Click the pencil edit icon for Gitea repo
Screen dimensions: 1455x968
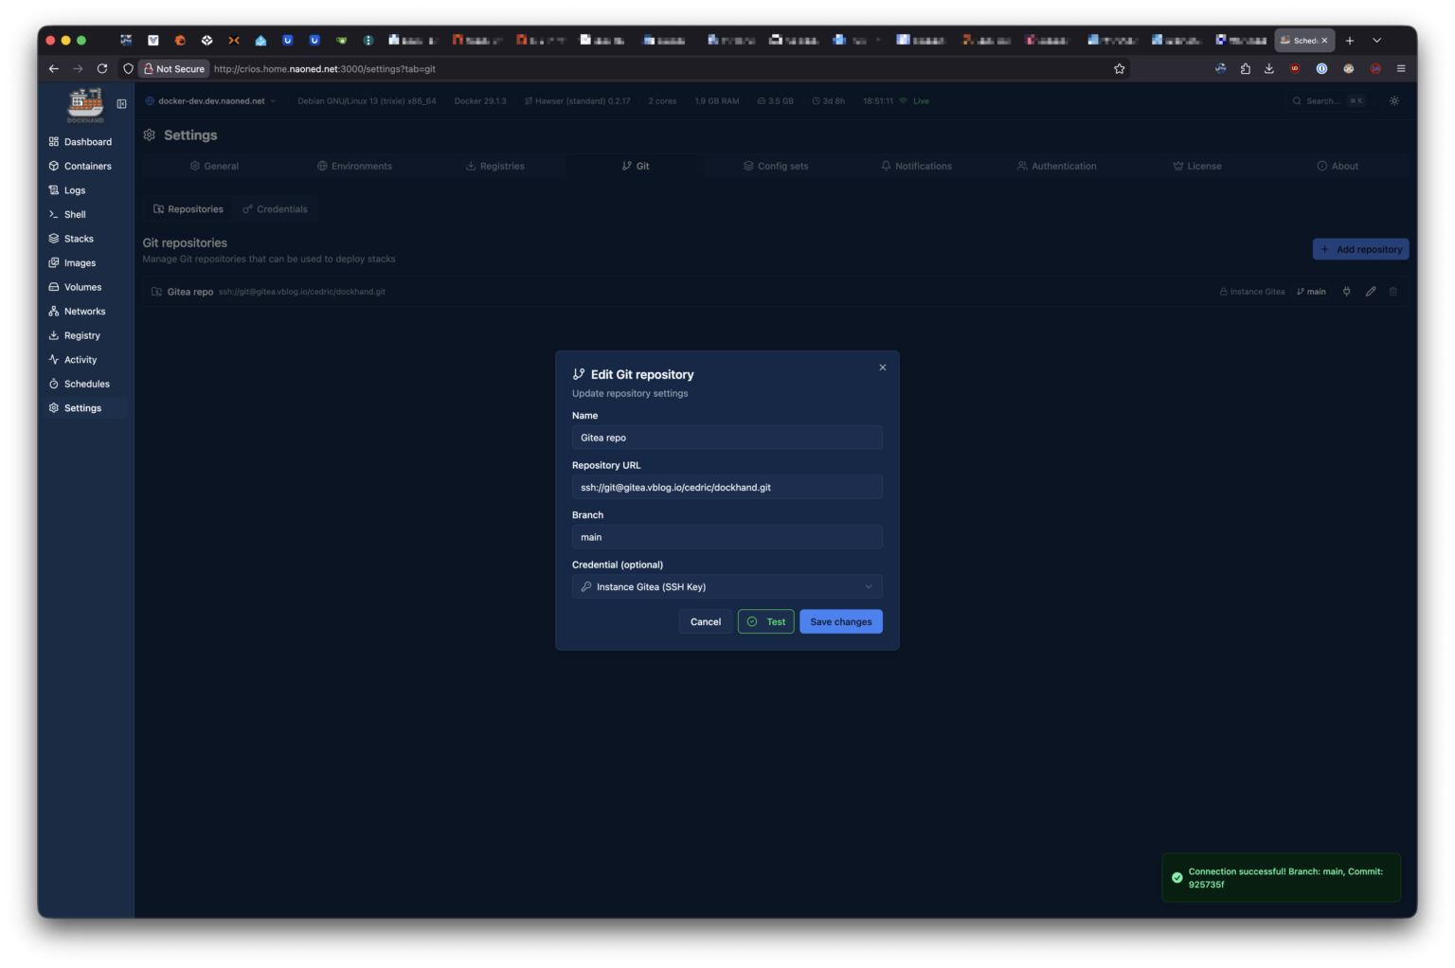point(1370,292)
